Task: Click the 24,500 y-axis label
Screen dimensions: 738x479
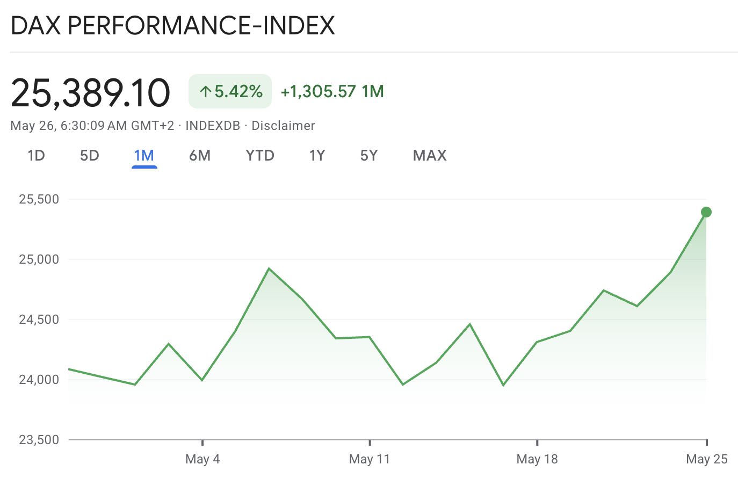Action: point(39,320)
